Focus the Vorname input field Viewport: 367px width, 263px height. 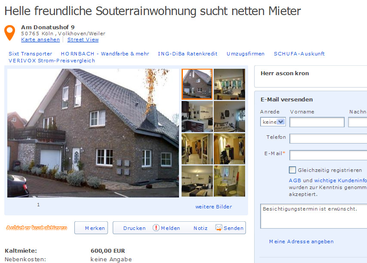click(317, 122)
